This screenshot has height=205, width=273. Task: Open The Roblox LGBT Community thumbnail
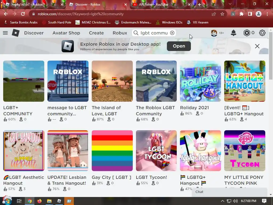[156, 81]
